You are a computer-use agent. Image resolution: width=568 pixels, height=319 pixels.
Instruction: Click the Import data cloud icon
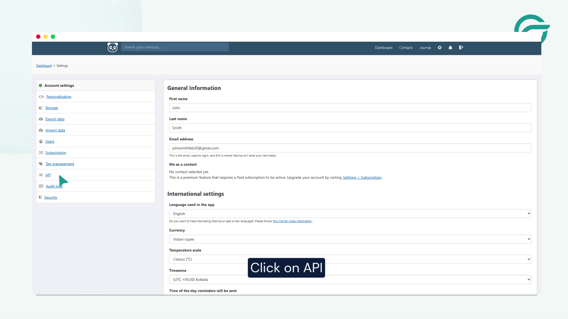point(41,130)
